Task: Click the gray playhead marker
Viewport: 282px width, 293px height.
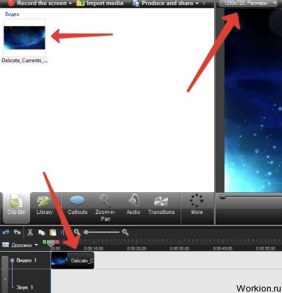Action: 50,244
